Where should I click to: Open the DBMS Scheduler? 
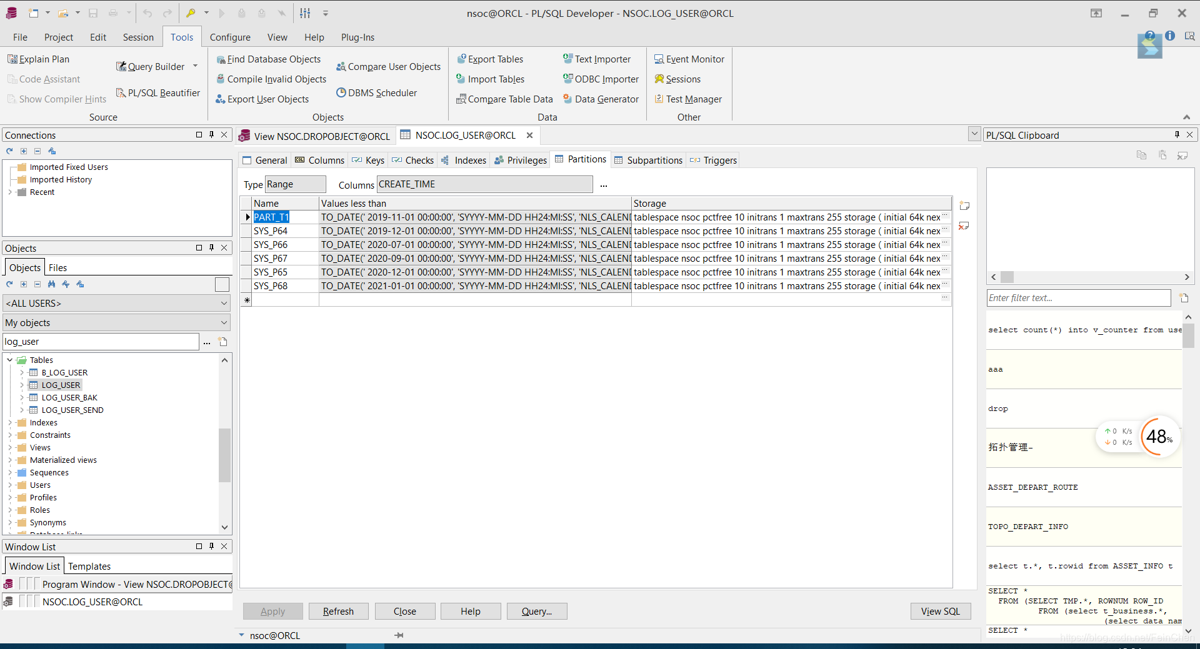point(376,93)
